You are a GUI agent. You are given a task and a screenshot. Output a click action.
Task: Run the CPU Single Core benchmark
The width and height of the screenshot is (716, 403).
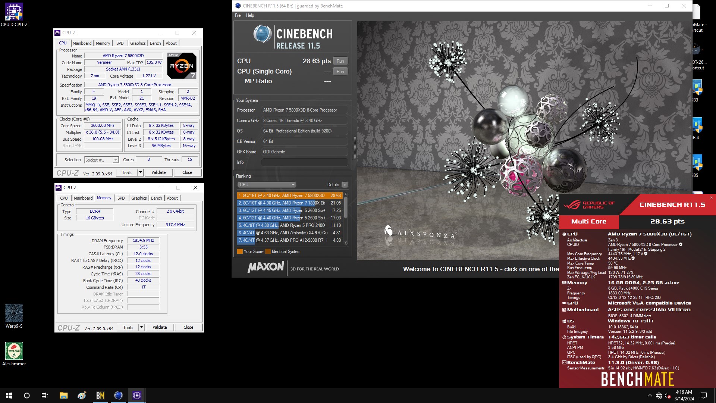(340, 72)
